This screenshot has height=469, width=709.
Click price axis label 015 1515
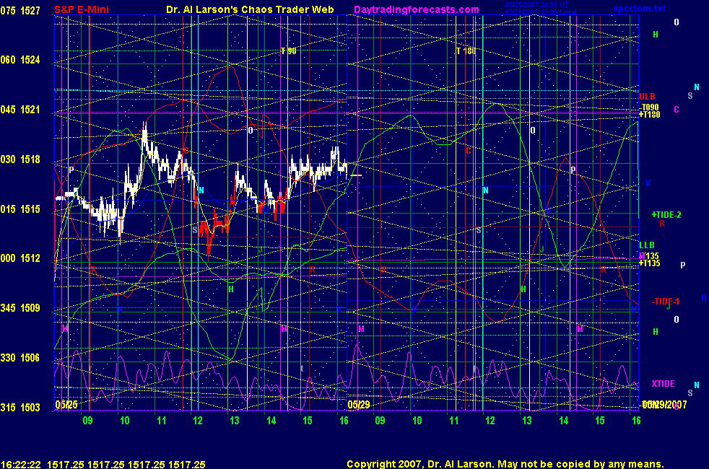pyautogui.click(x=20, y=209)
